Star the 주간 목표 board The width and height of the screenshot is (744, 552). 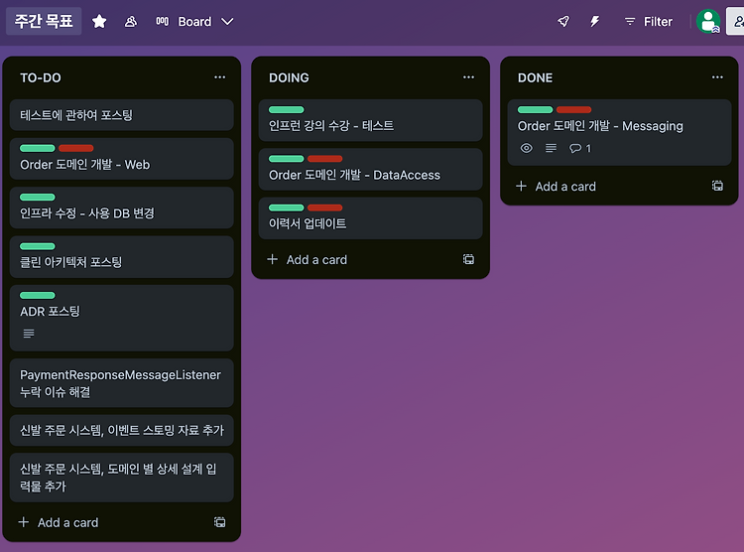click(x=99, y=22)
